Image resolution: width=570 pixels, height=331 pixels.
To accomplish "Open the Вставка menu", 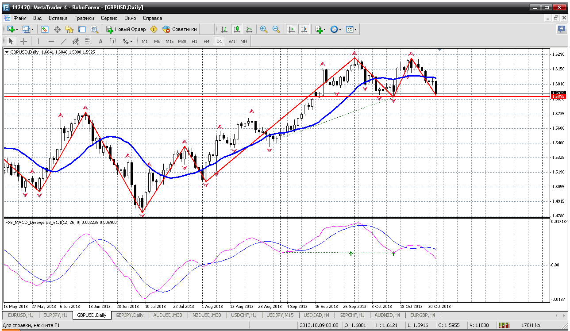I will (58, 18).
